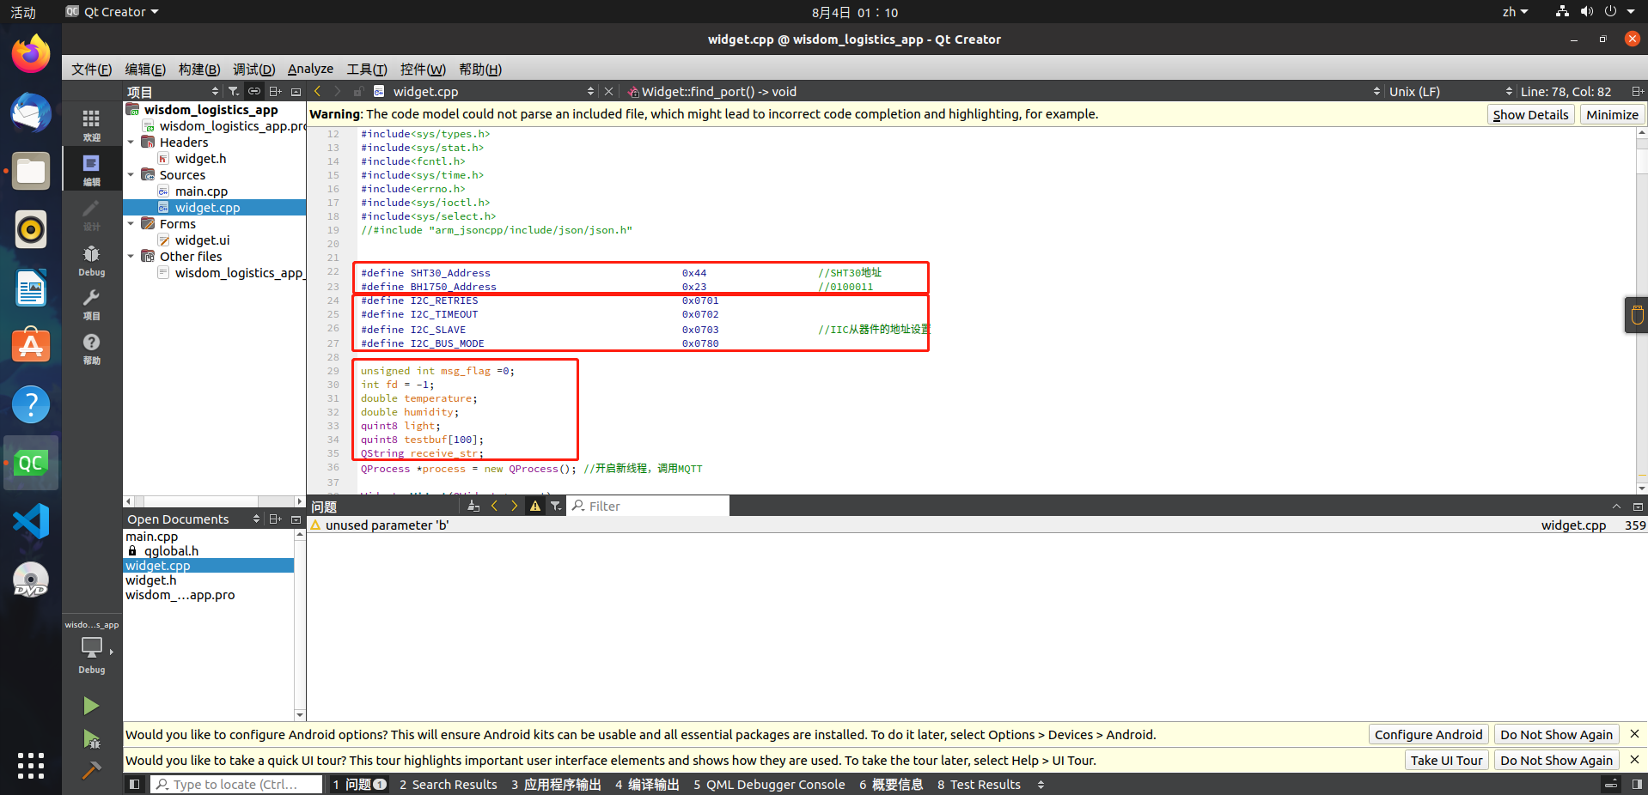Select widget.ui in the Forms folder
The width and height of the screenshot is (1648, 795).
(x=202, y=240)
